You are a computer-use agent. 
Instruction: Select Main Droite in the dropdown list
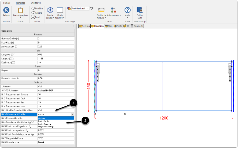point(44,121)
